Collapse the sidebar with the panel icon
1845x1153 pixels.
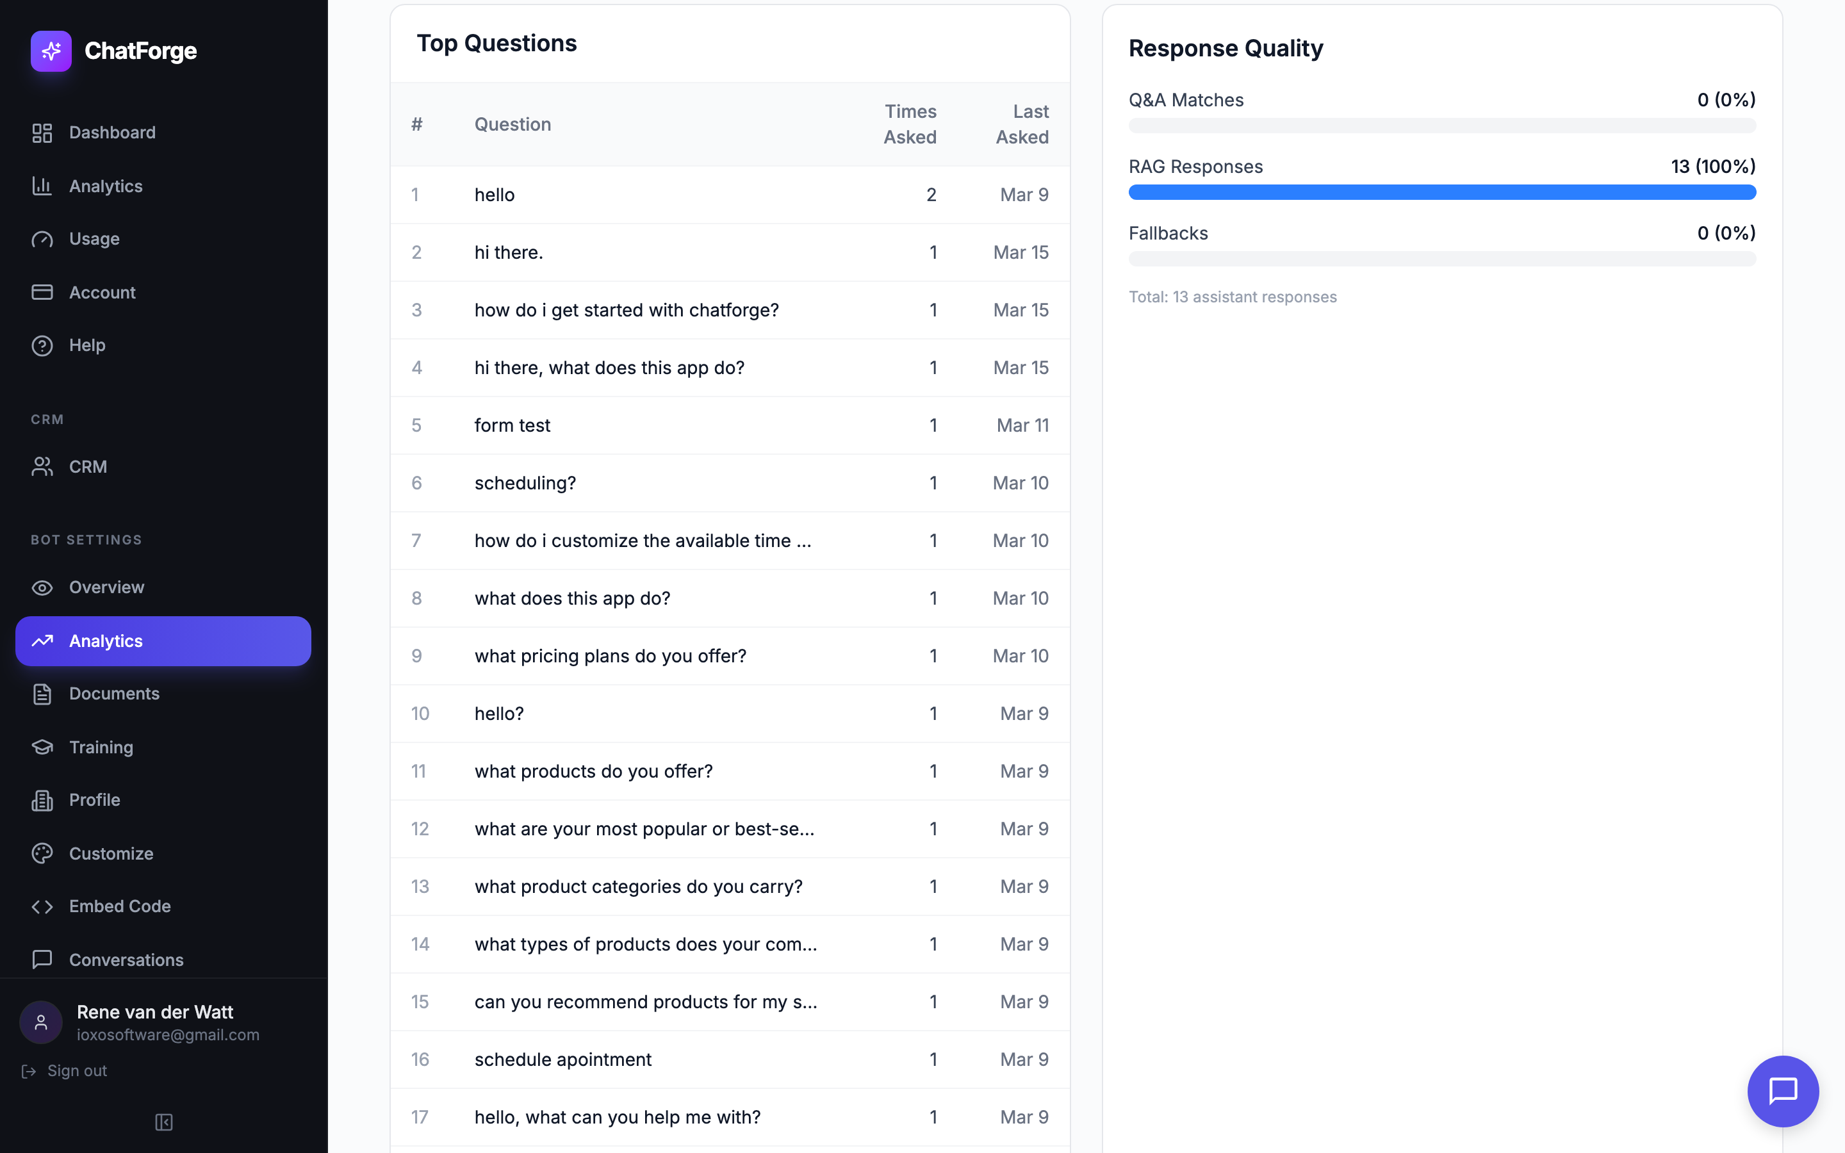164,1122
